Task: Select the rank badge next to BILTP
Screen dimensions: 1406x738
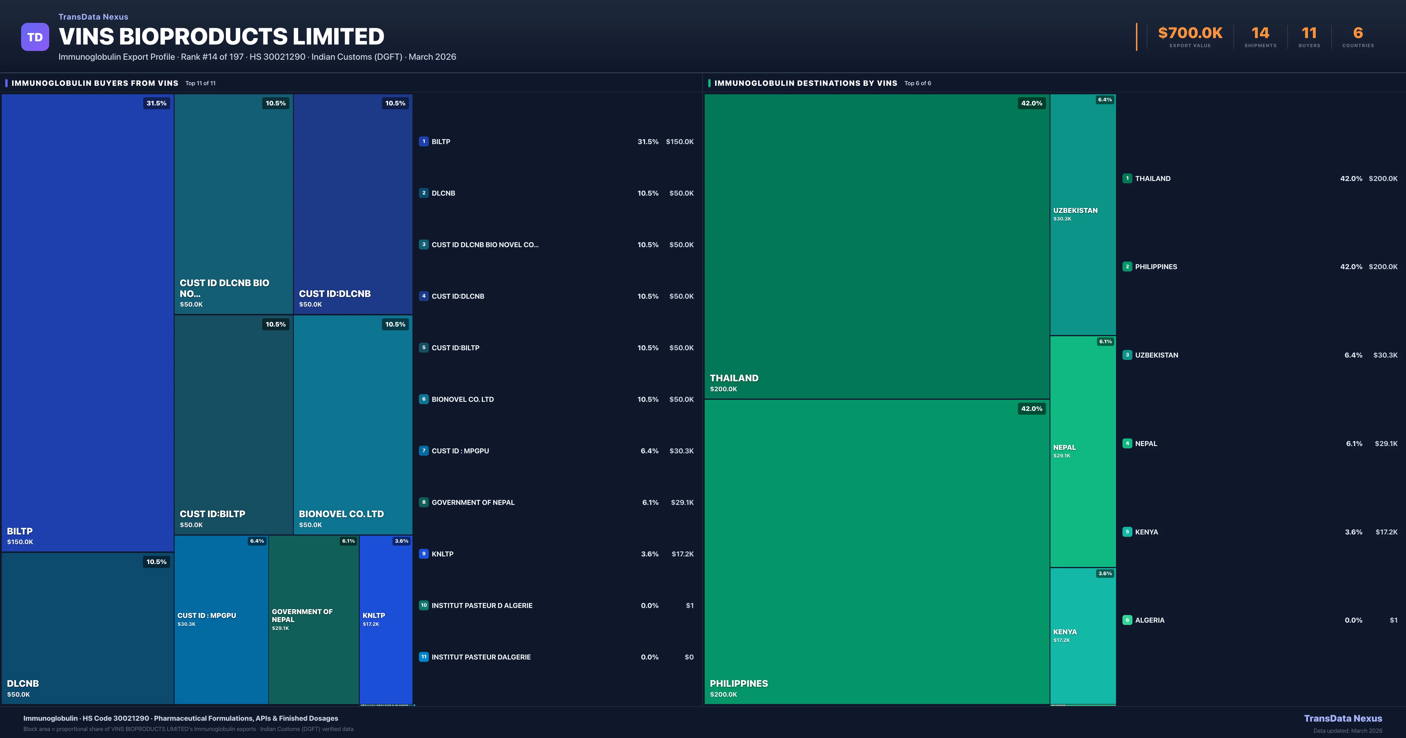Action: (424, 141)
